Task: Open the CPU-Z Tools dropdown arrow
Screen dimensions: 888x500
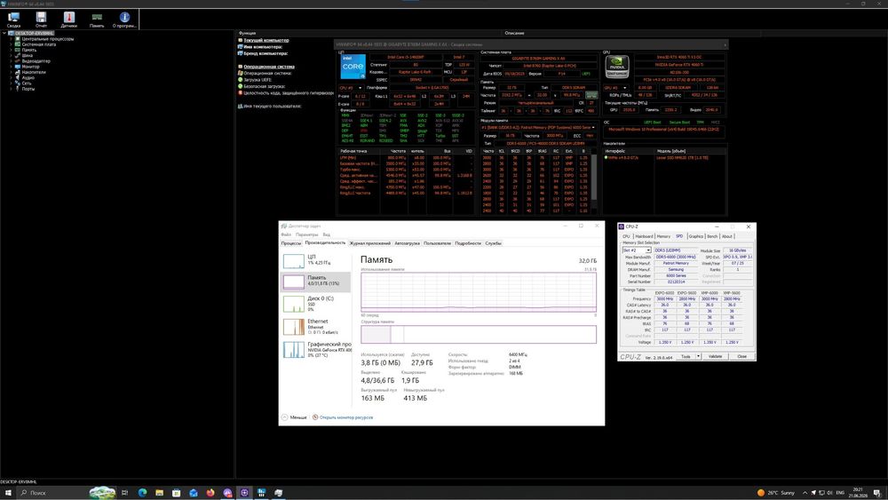Action: pos(698,356)
